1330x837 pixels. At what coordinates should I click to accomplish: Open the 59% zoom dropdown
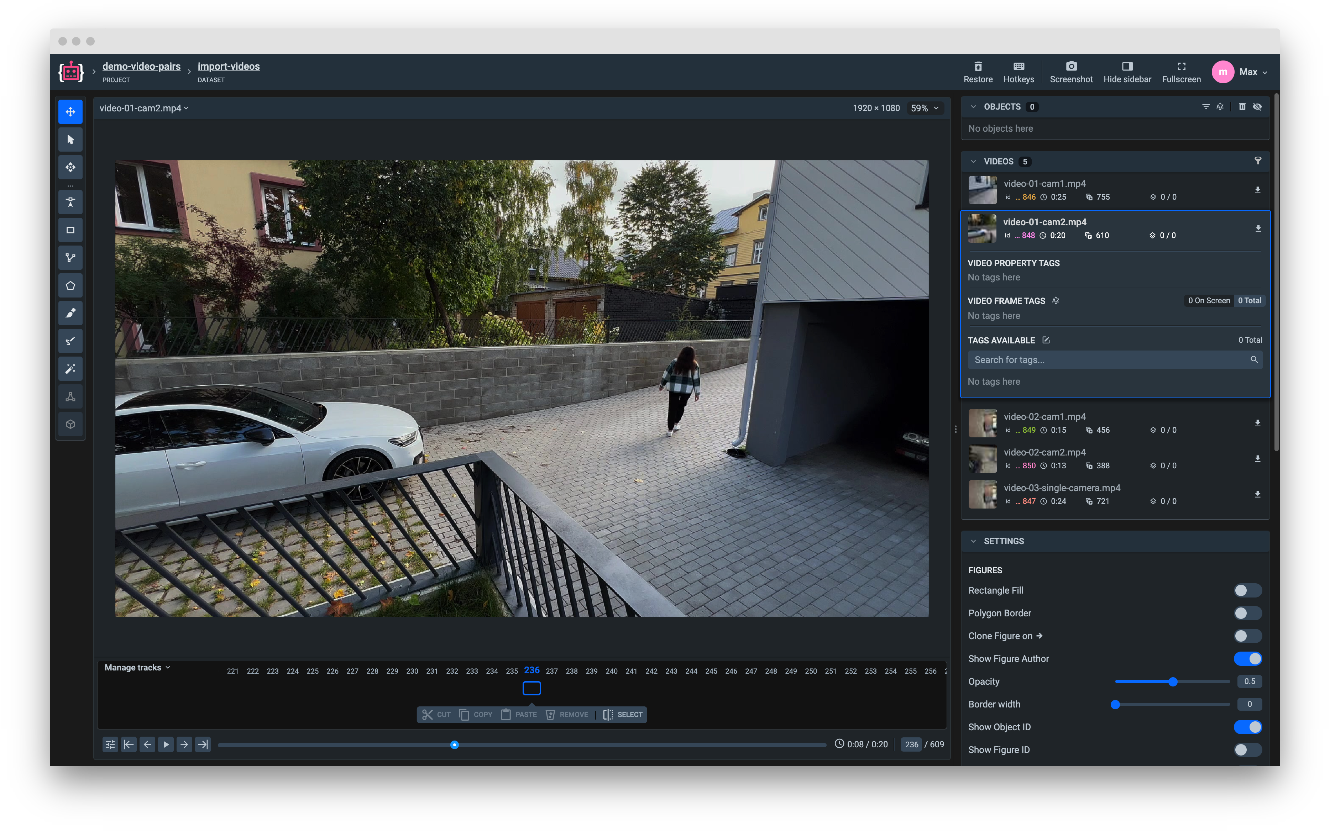pos(925,108)
